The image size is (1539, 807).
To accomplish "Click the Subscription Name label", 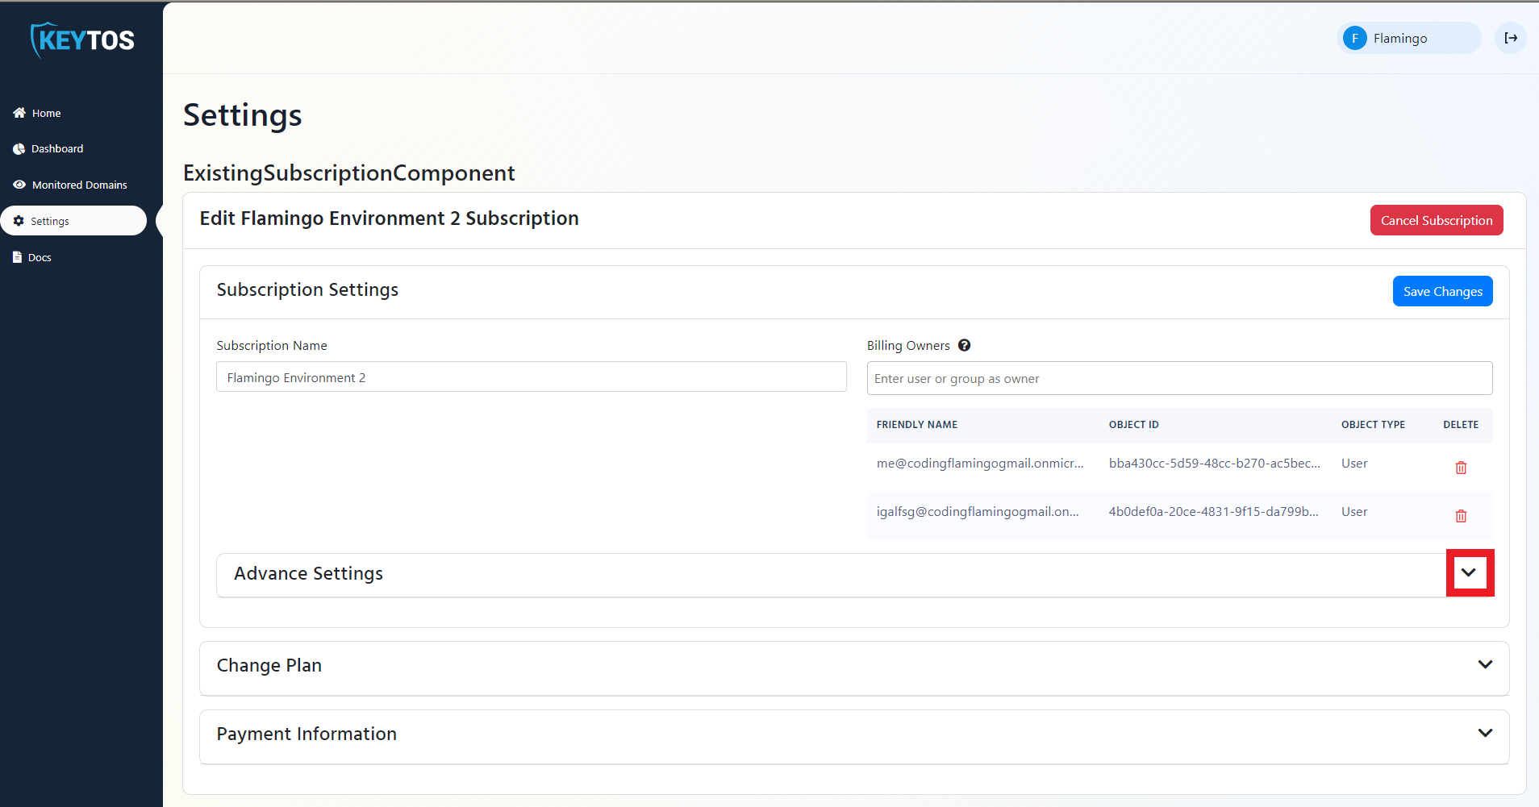I will pyautogui.click(x=272, y=345).
